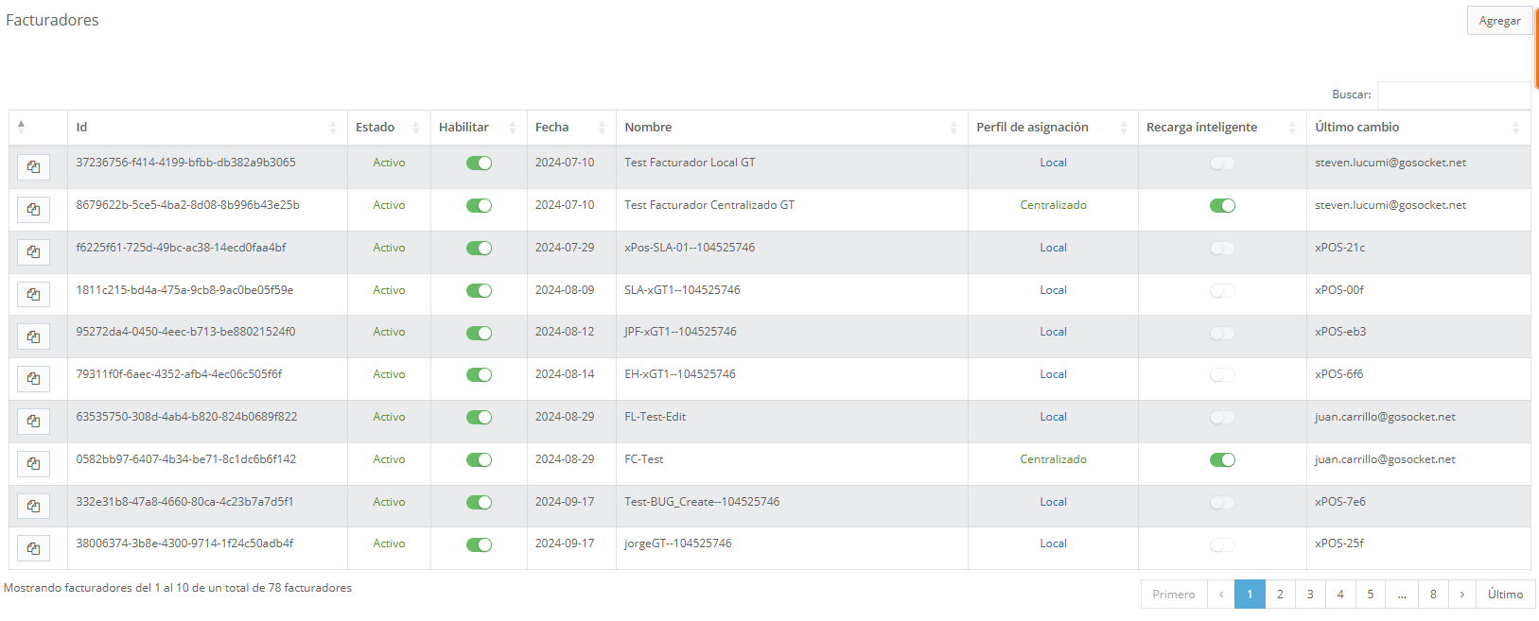Sort table by Nombre column

pos(792,128)
